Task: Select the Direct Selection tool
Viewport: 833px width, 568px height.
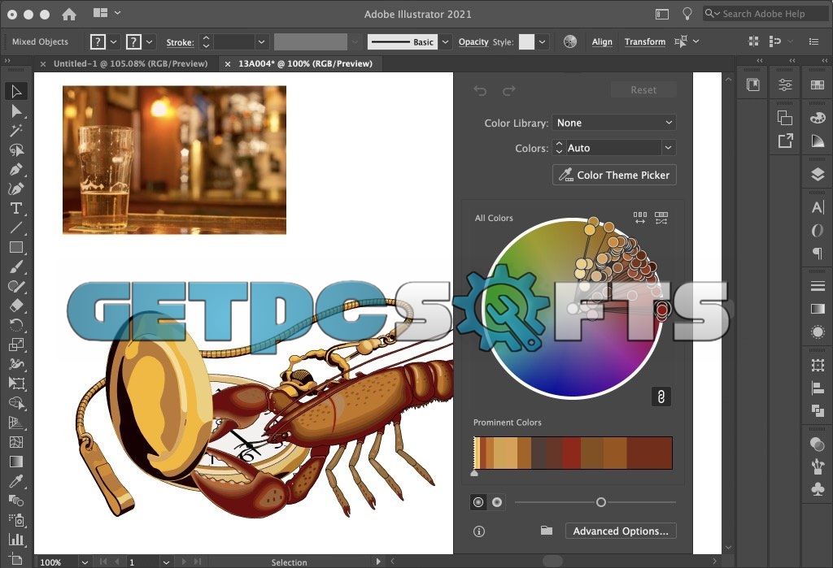Action: pos(16,111)
